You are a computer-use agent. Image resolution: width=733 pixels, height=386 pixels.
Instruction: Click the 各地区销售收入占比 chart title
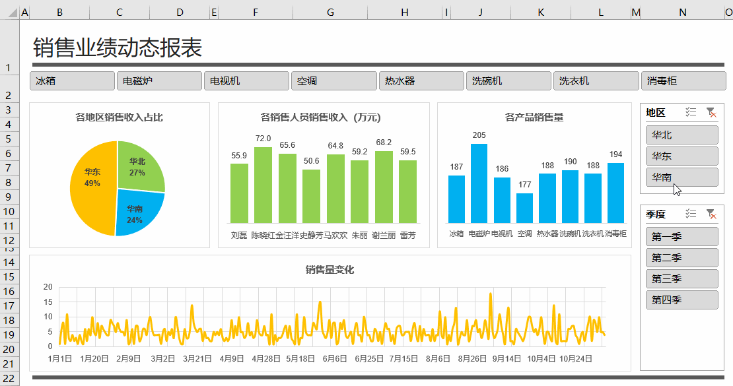(x=120, y=117)
